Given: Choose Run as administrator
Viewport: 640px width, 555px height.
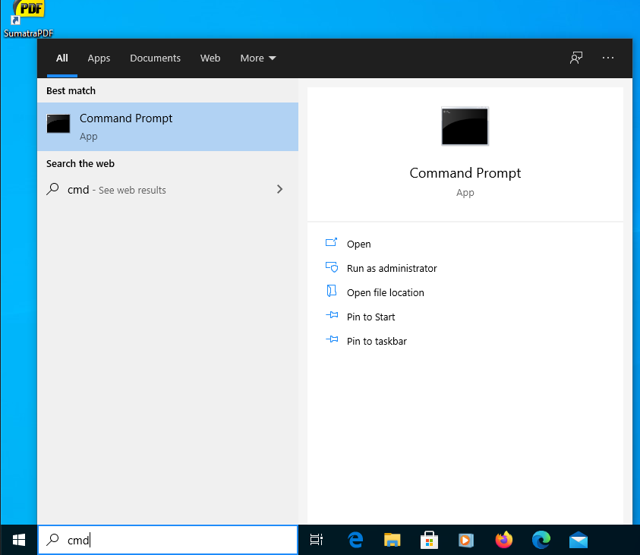Looking at the screenshot, I should [x=392, y=268].
